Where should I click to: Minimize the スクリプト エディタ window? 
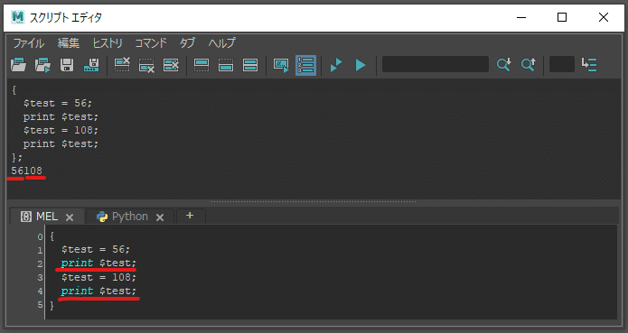coord(521,17)
